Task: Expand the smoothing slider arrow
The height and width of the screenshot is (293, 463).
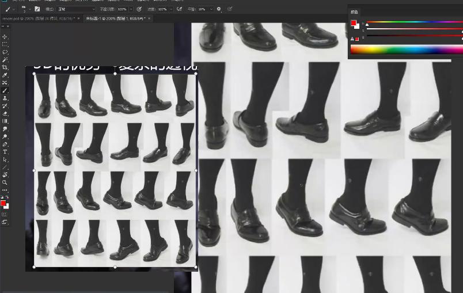Action: [211, 9]
